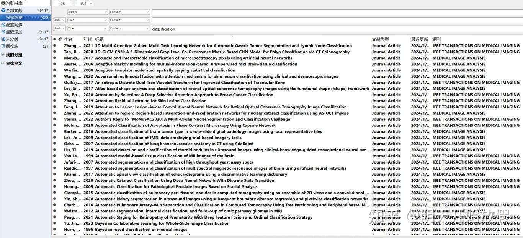Open the Title field dropdown

tap(88, 28)
